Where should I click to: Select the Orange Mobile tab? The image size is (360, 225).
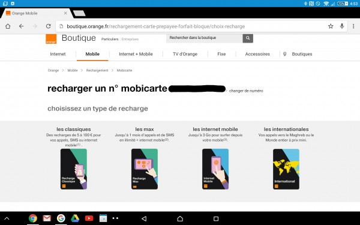[37, 13]
